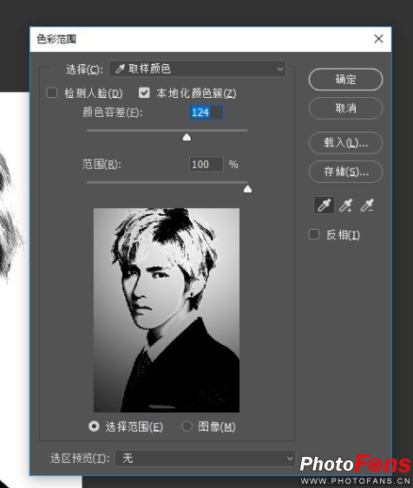413x488 pixels.
Task: Uncheck 本地化颜色簇 checkbox
Action: [x=144, y=93]
